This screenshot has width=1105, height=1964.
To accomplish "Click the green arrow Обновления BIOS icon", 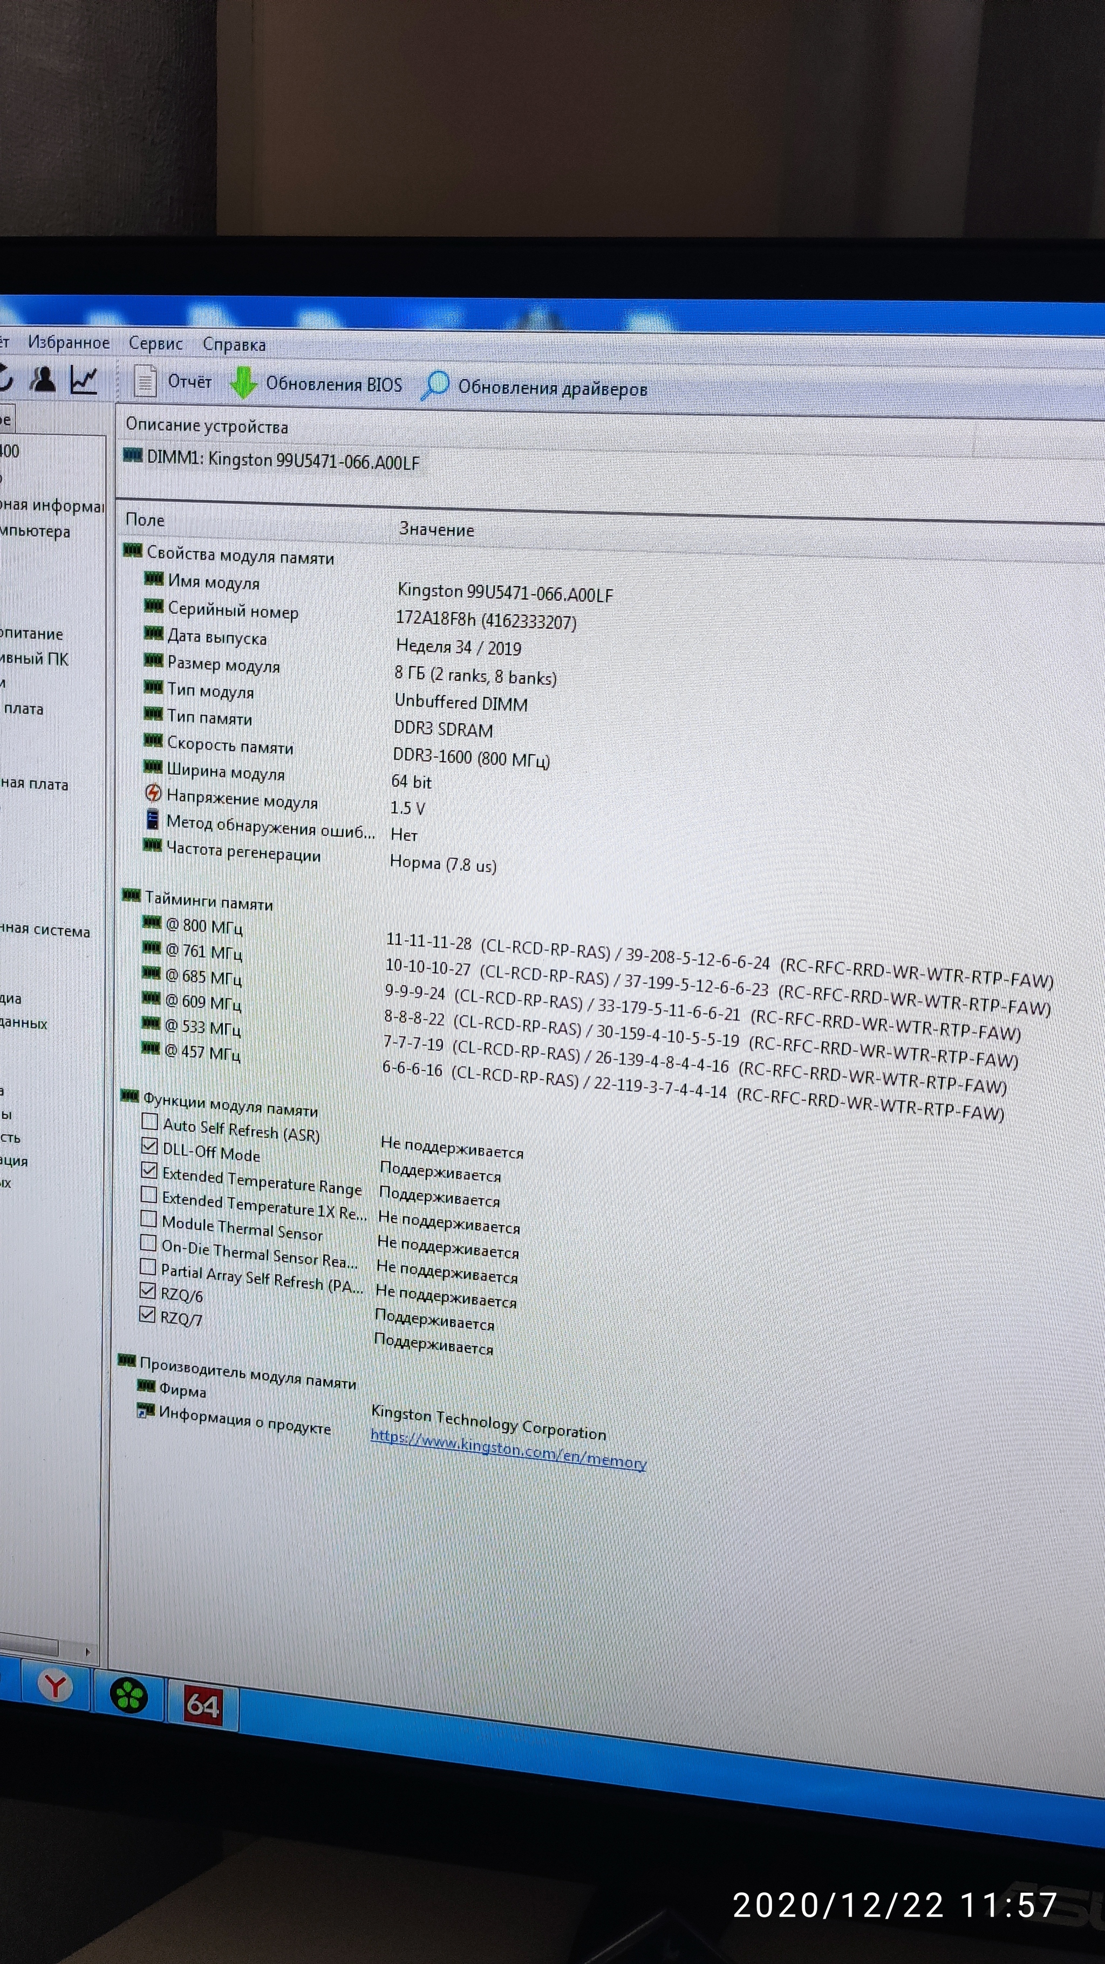I will coord(242,384).
